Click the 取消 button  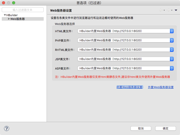(x=141, y=128)
